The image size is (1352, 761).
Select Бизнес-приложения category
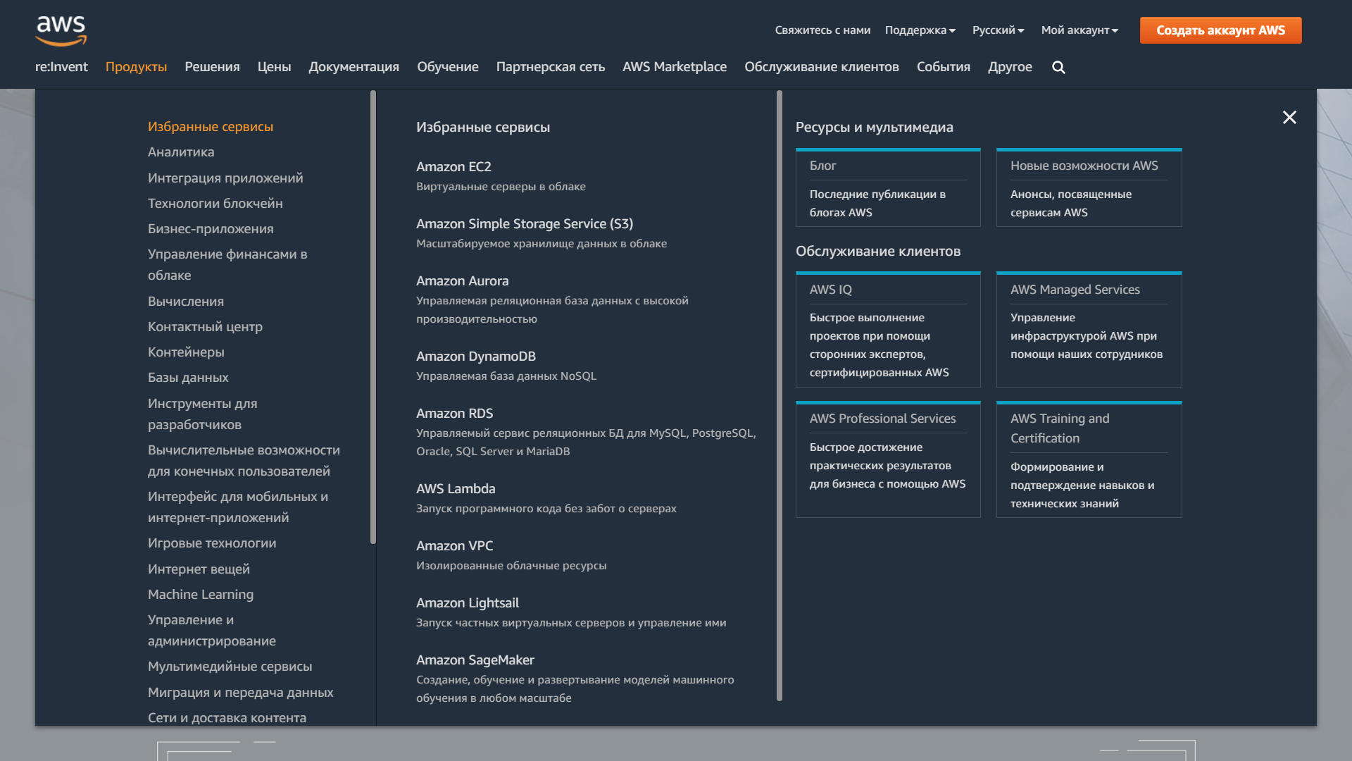[x=211, y=229]
